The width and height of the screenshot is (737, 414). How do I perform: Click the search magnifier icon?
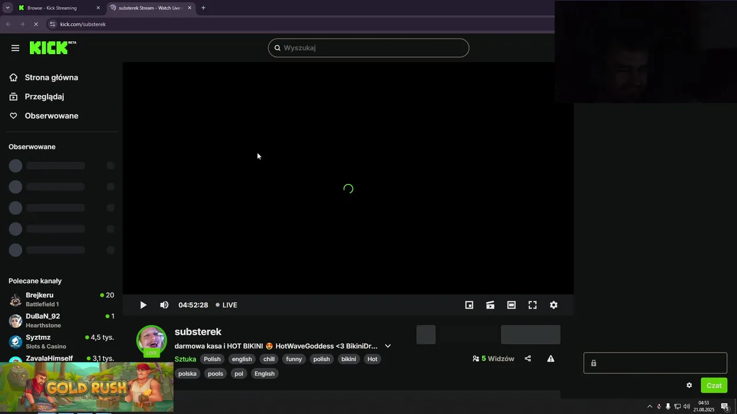(x=277, y=48)
